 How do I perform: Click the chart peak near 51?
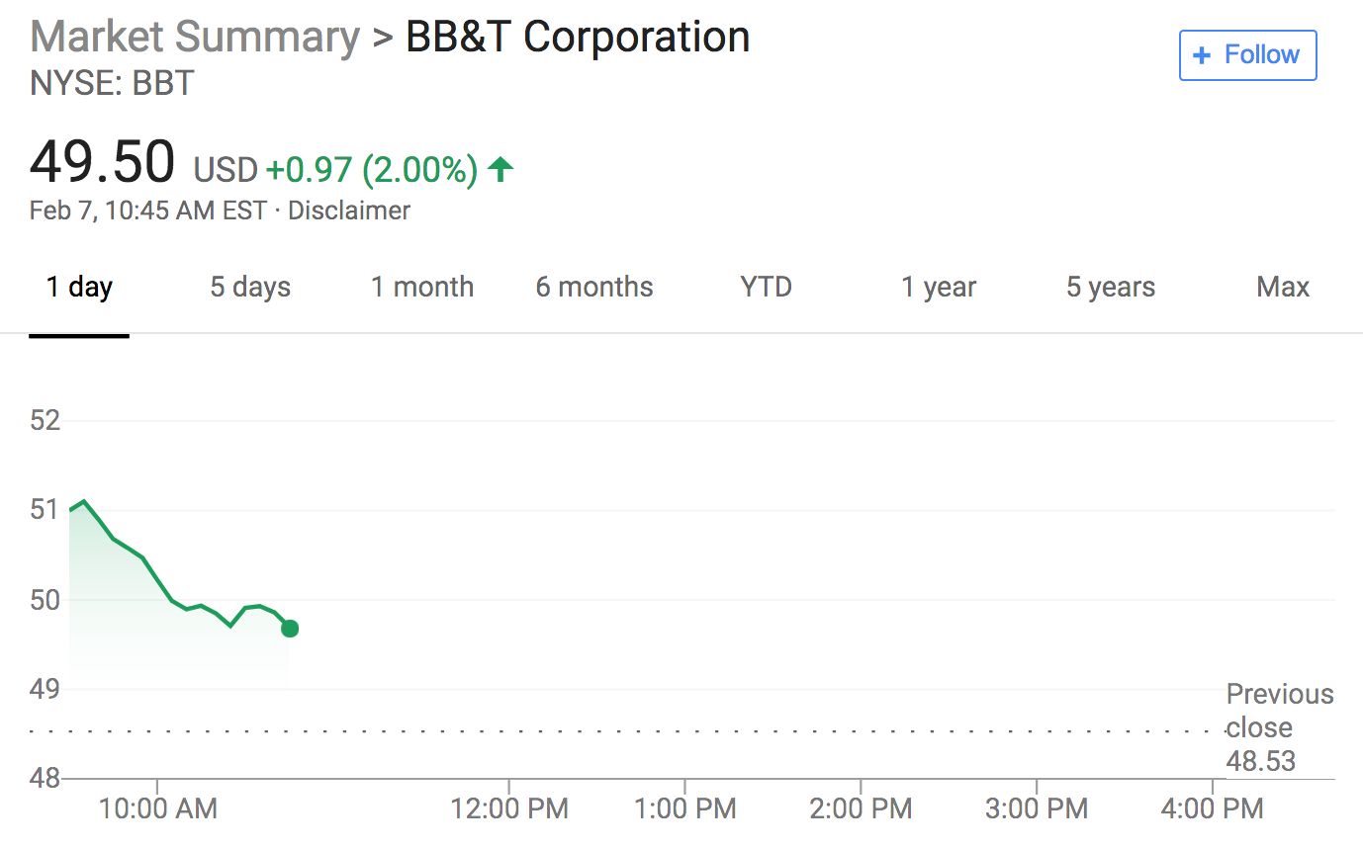pyautogui.click(x=84, y=501)
